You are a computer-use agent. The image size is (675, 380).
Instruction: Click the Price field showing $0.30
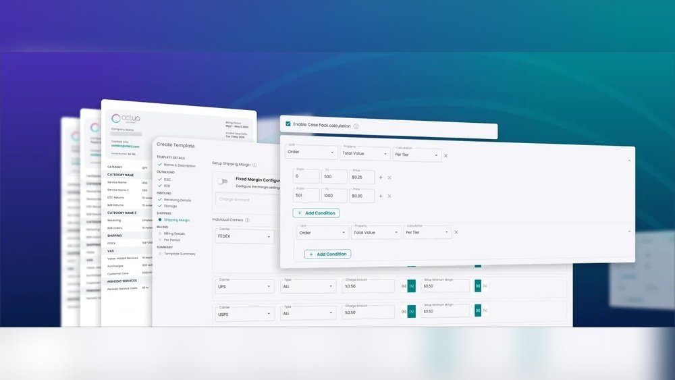pyautogui.click(x=362, y=196)
